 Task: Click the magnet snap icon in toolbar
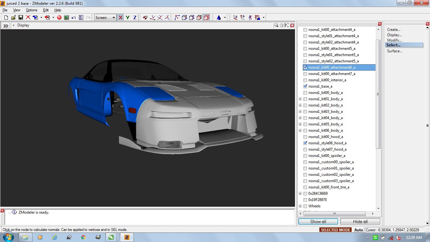145,18
